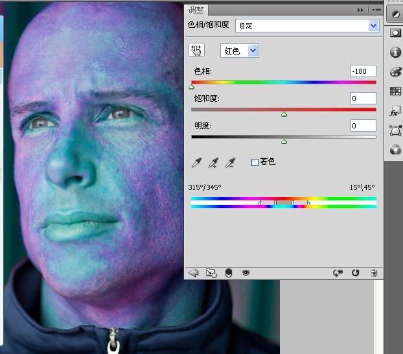Click the 色相 hue slider handle
403x354 pixels.
[192, 88]
